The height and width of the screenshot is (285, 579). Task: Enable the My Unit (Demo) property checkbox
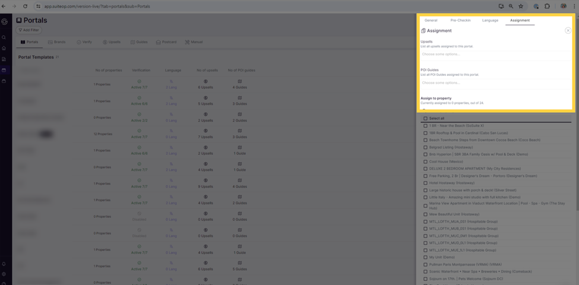(x=425, y=257)
